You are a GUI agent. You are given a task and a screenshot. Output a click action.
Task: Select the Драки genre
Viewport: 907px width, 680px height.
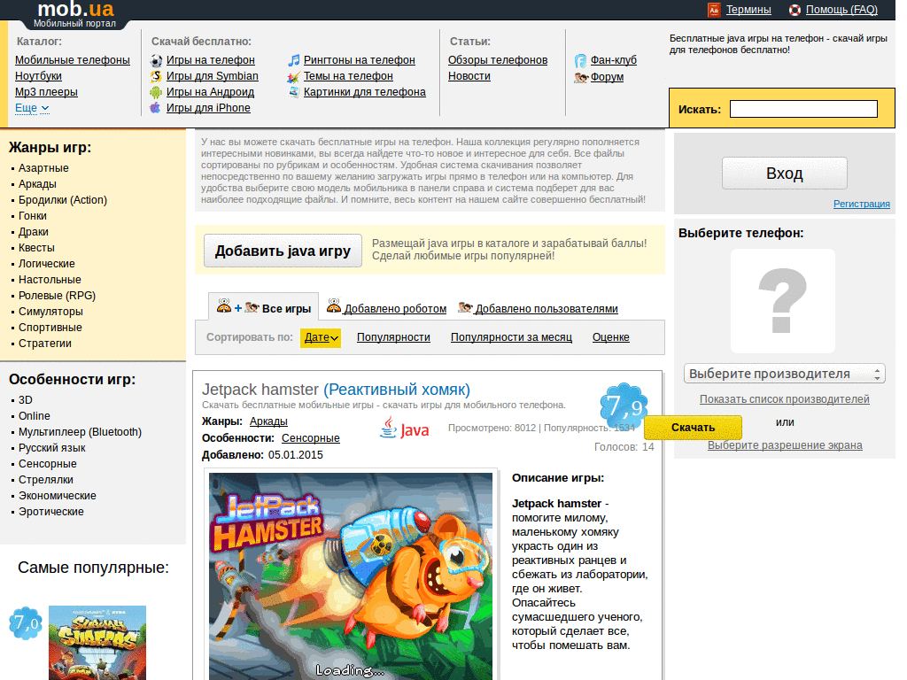(34, 232)
